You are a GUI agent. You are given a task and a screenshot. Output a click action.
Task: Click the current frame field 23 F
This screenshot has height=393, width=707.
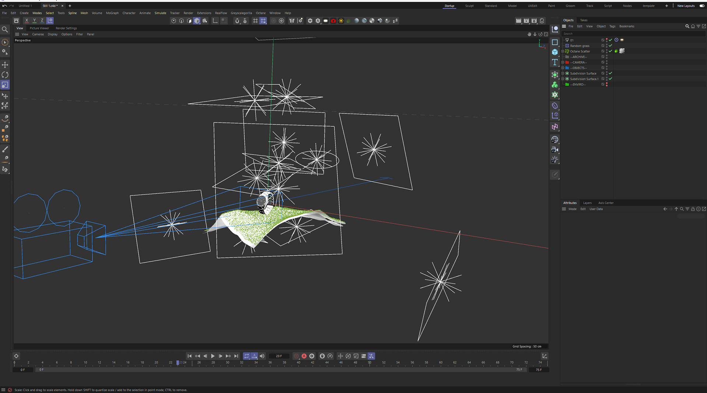[279, 356]
